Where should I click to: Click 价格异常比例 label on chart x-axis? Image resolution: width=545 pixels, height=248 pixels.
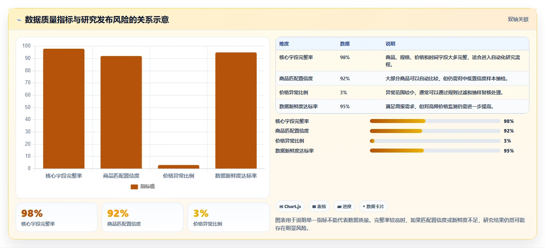point(179,176)
